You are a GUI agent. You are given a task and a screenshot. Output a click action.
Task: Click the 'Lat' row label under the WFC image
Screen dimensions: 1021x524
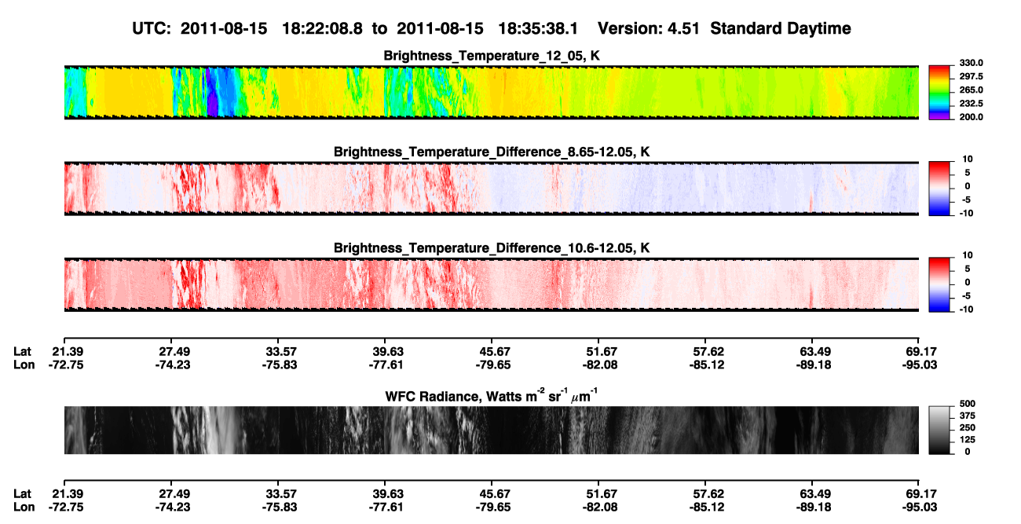[23, 493]
